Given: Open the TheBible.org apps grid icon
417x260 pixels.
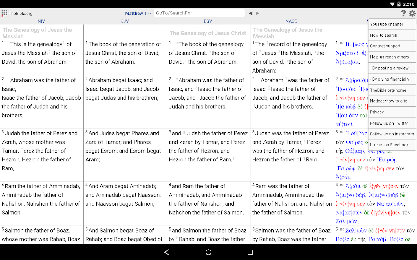Looking at the screenshot, I should coord(4,13).
